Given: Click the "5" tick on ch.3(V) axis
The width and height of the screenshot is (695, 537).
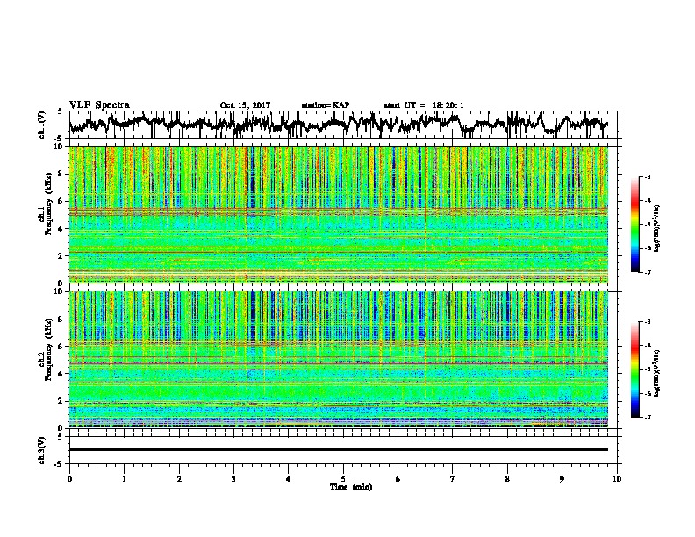Looking at the screenshot, I should click(x=60, y=437).
